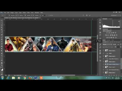Select the Rectangular Marquee tool
Image resolution: width=122 pixels, height=91 pixels.
pyautogui.click(x=2, y=23)
